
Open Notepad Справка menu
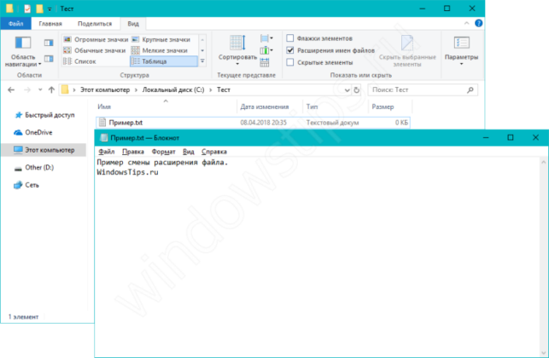pyautogui.click(x=214, y=152)
